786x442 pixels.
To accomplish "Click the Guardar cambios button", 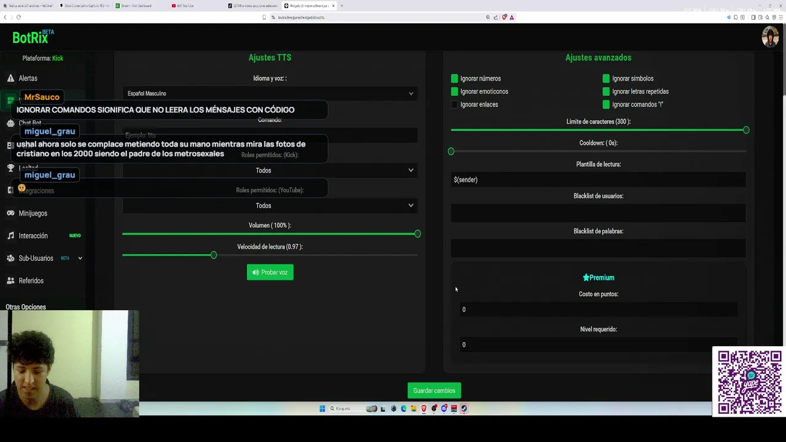I will tap(434, 390).
